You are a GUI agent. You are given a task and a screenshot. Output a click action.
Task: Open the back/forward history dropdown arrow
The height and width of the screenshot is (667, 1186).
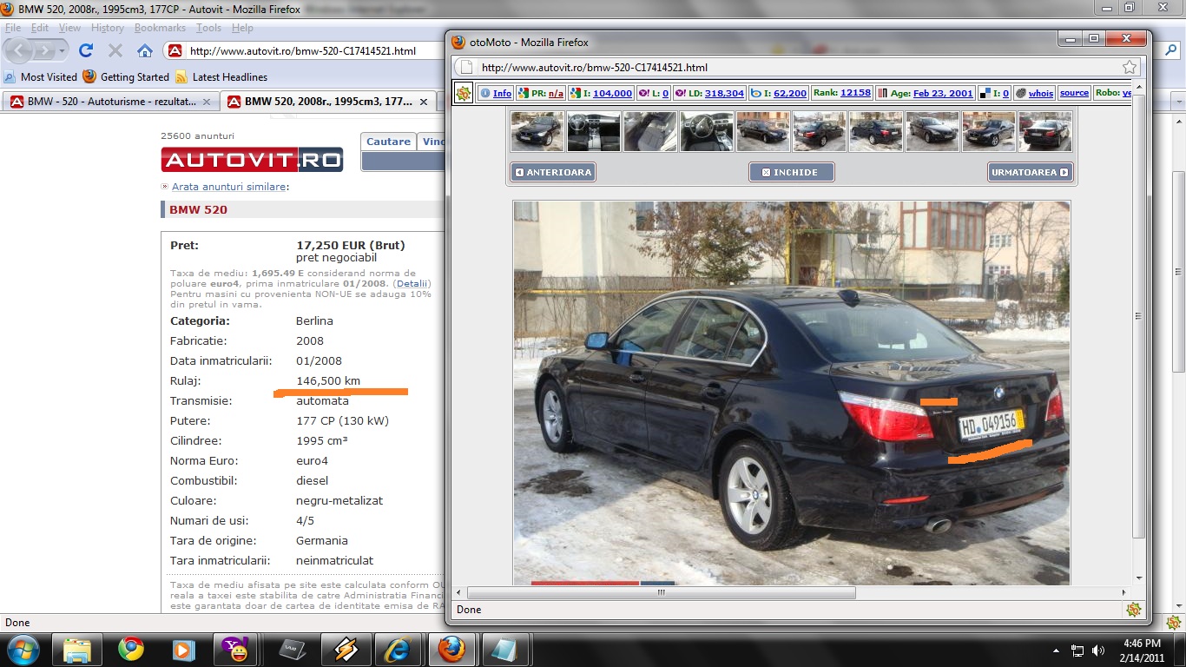63,50
